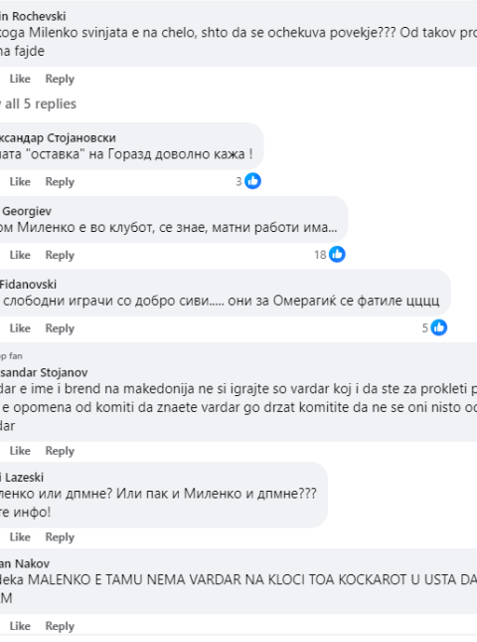The image size is (477, 642).
Task: Like Lazeski's comment about дпмне
Action: (20, 536)
